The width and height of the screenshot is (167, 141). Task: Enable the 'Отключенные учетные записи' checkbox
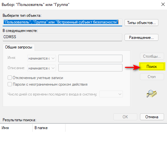[x=10, y=78]
